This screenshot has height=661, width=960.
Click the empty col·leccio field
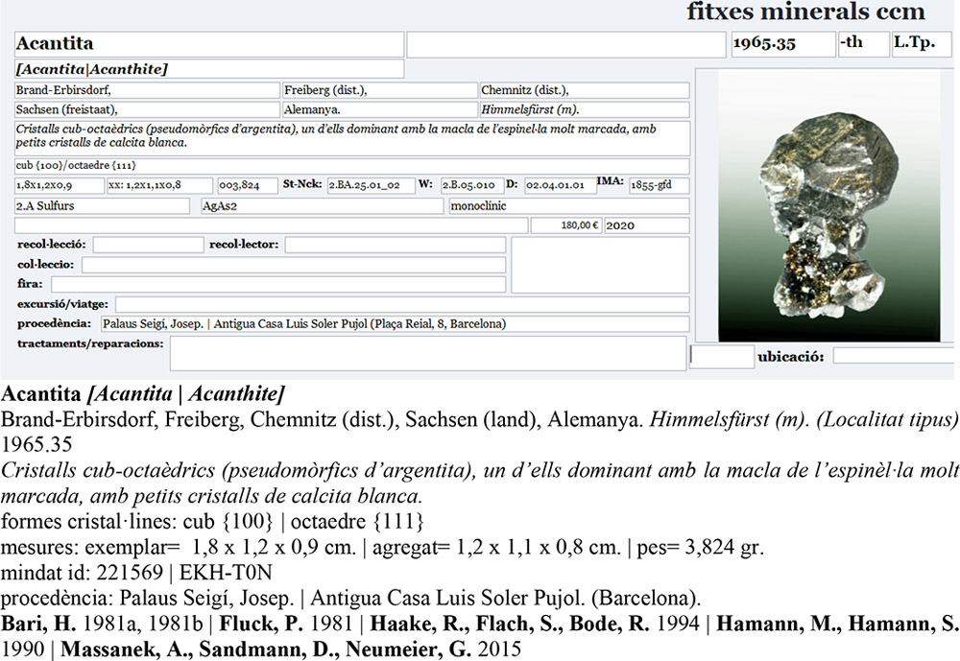coord(294,265)
